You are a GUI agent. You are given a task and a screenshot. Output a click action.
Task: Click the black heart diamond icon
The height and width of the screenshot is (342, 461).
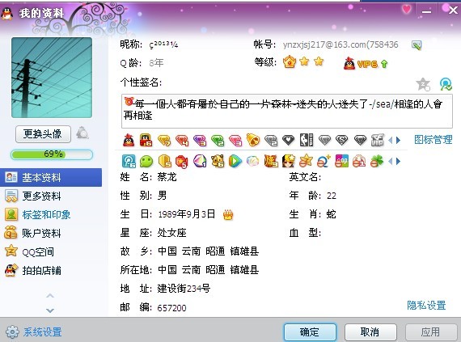tap(289, 140)
